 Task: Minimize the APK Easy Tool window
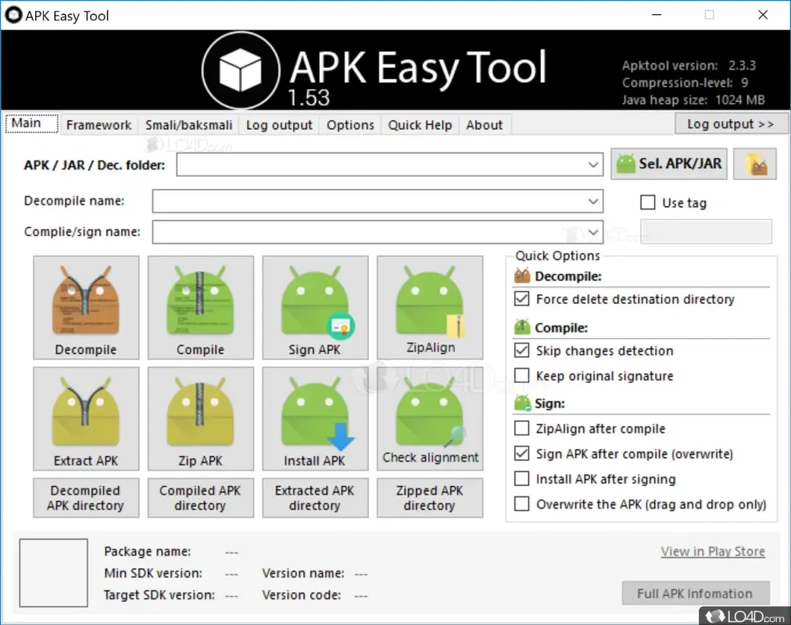(x=657, y=15)
